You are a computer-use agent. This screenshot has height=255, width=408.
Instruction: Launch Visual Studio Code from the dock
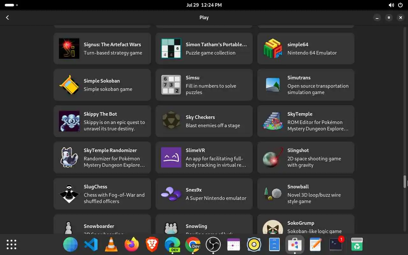point(91,244)
